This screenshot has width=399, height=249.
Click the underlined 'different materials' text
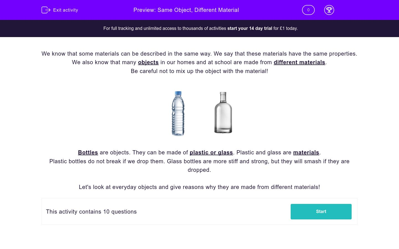[x=299, y=62]
